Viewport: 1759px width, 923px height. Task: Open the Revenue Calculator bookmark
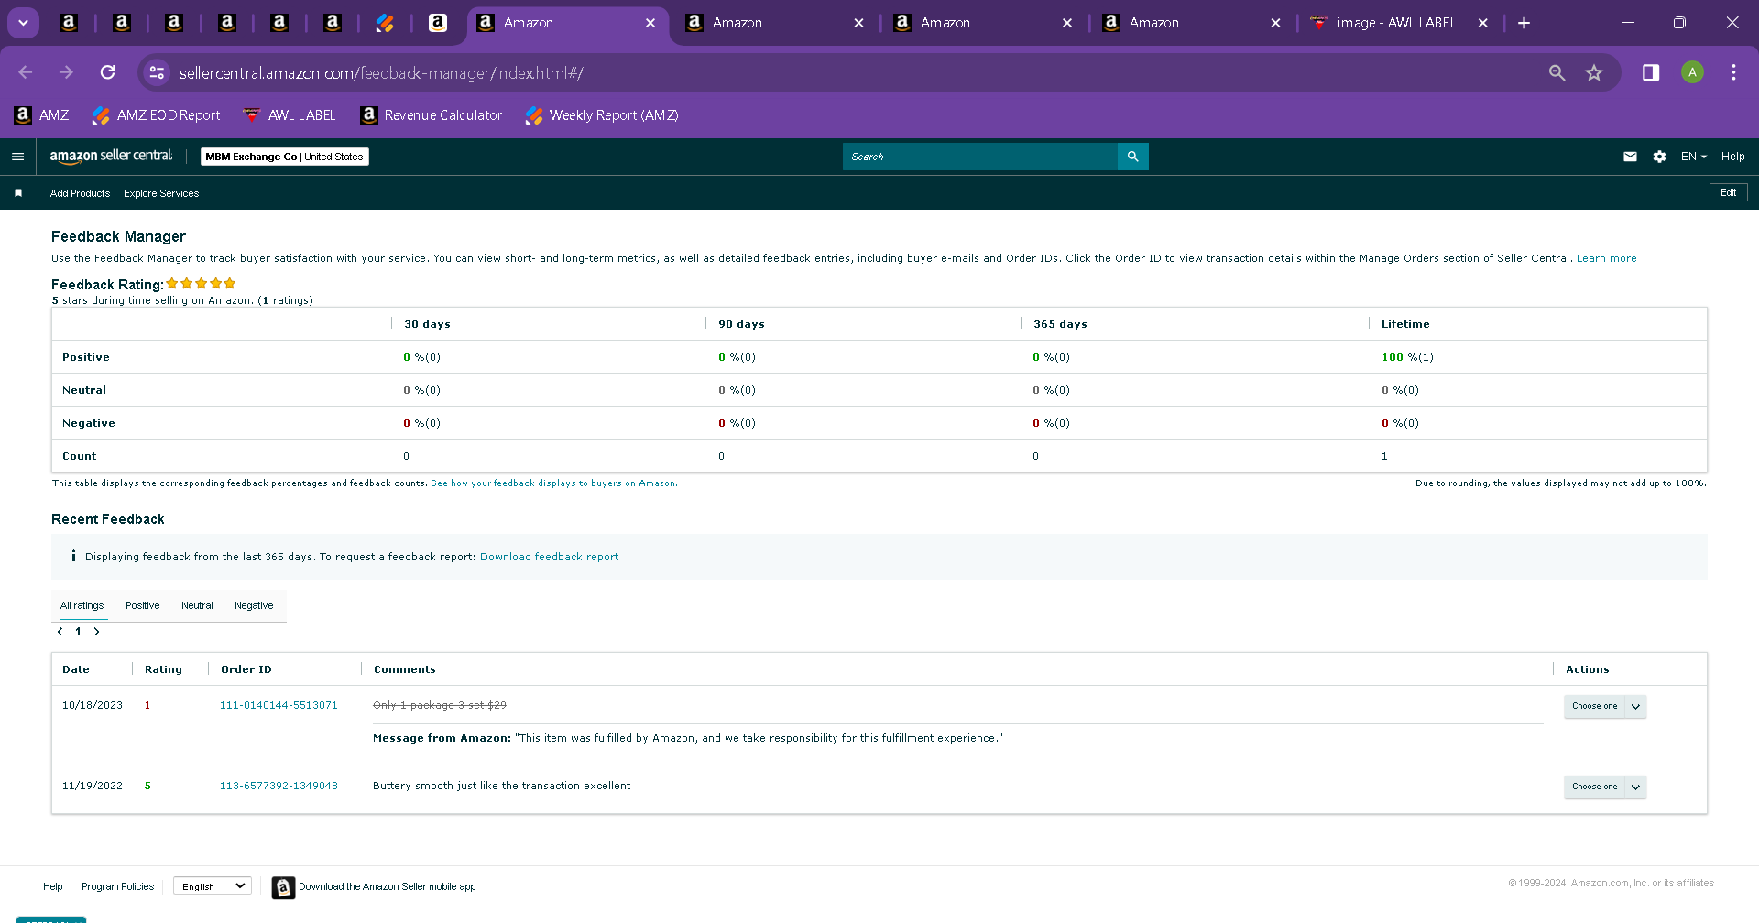[x=431, y=115]
